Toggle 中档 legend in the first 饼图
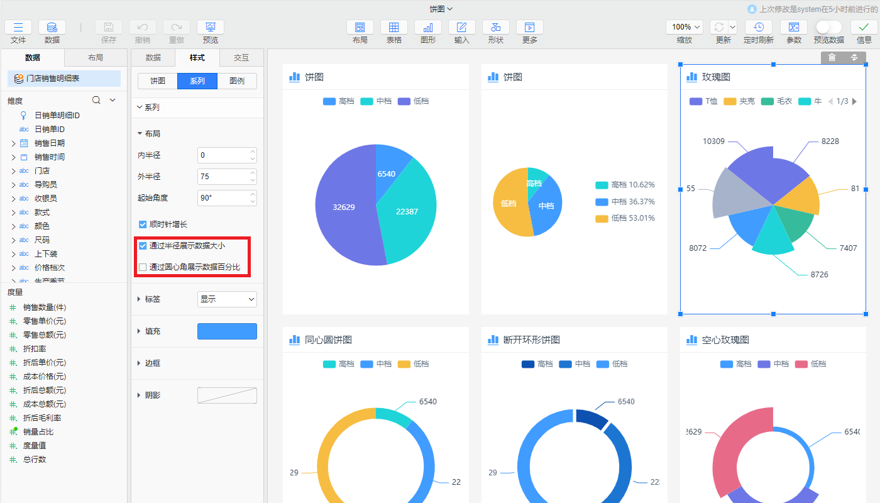Screen dimensions: 880x503 coord(376,101)
